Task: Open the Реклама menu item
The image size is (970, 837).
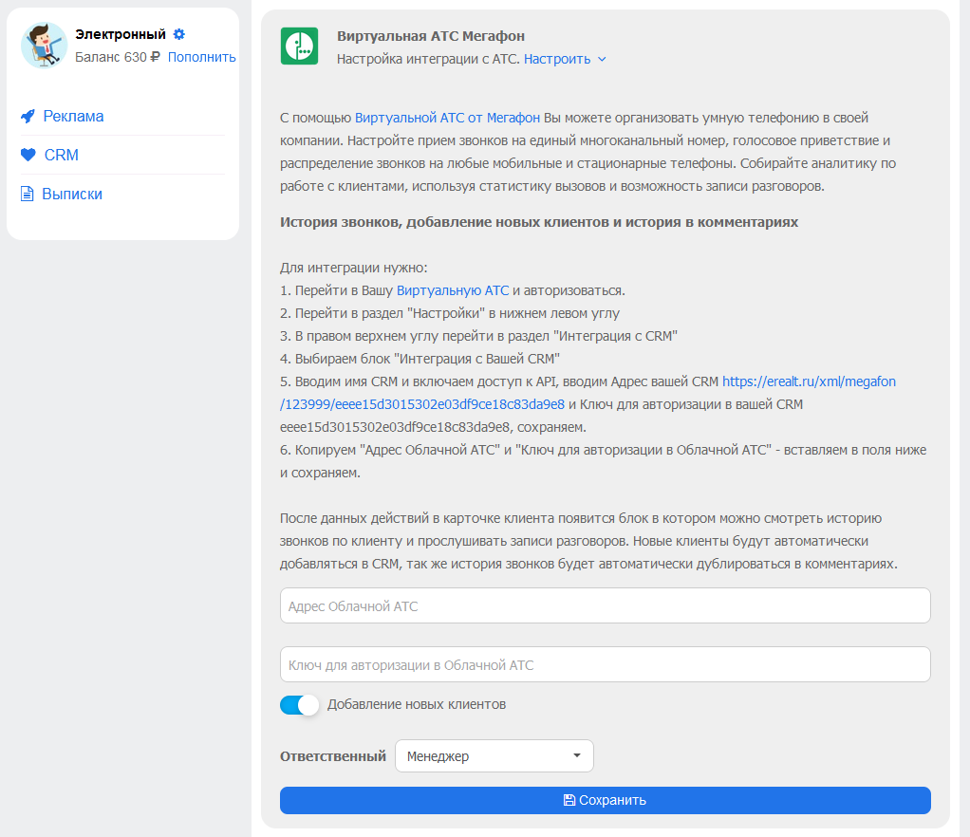Action: pyautogui.click(x=73, y=117)
